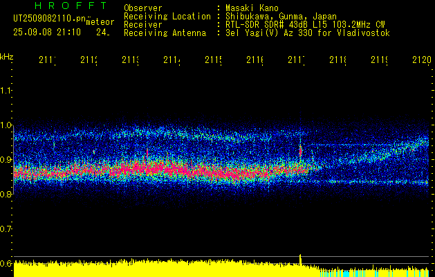This screenshot has width=435, height=277.
Task: Click receiver text RTL-SDR SDR# 43dB L15 103.2MHz CW
Action: [305, 25]
